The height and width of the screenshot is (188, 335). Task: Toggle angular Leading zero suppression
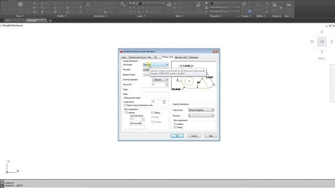coord(175,124)
